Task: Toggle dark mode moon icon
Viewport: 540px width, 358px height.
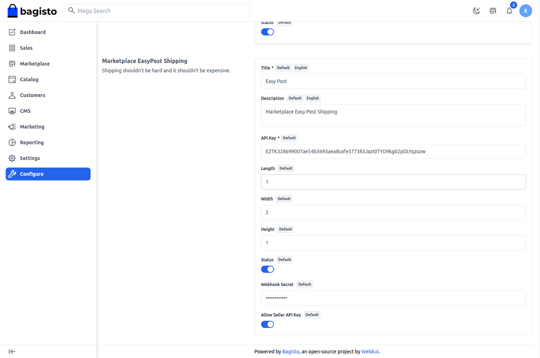Action: (x=476, y=11)
